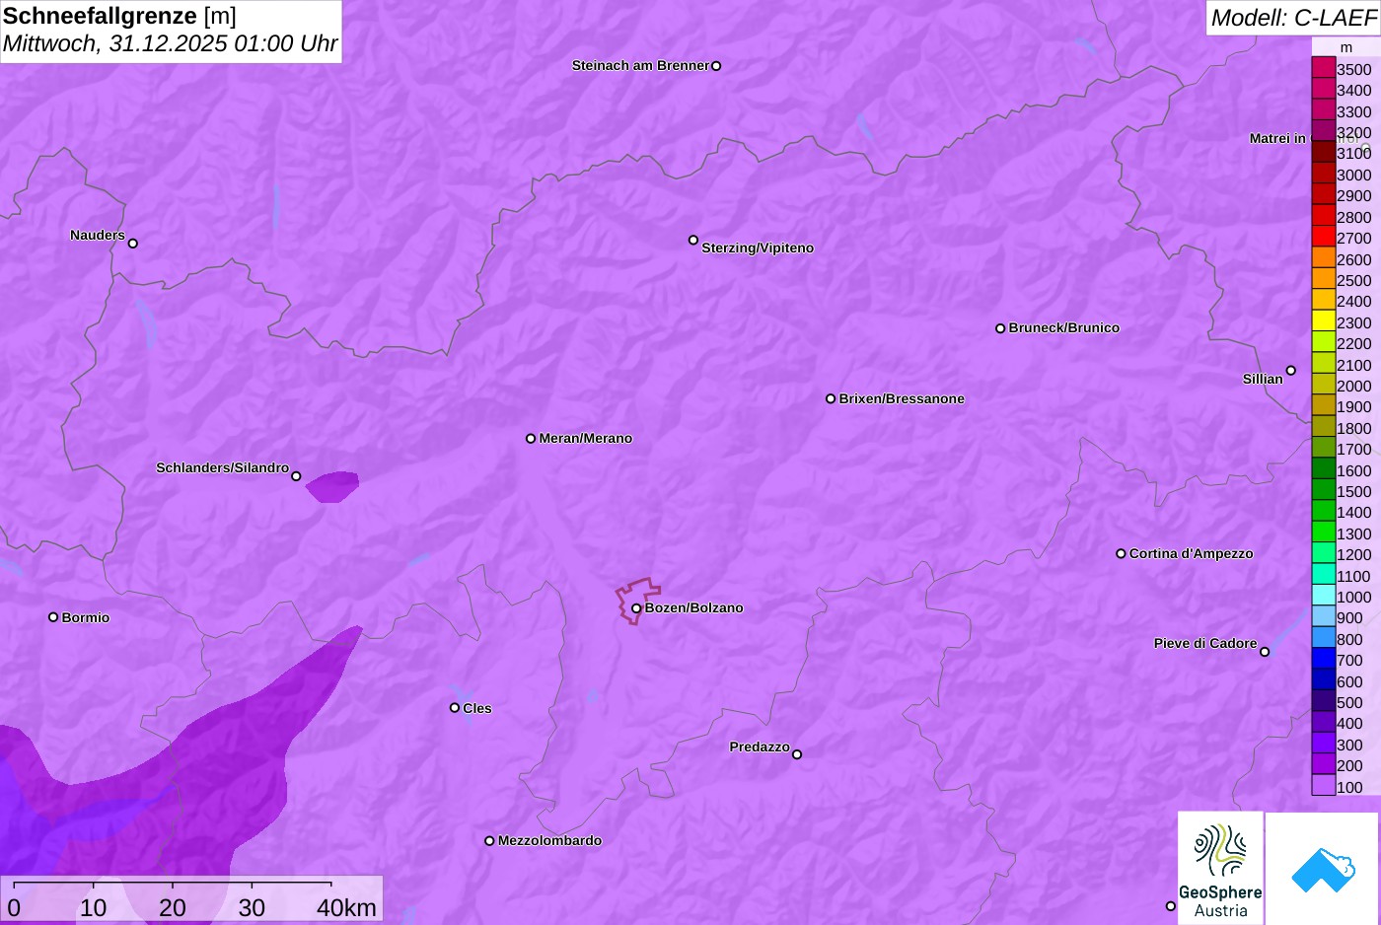Click the 'Bruneck/Brunico' label text
Image resolution: width=1381 pixels, height=925 pixels.
(x=1064, y=328)
